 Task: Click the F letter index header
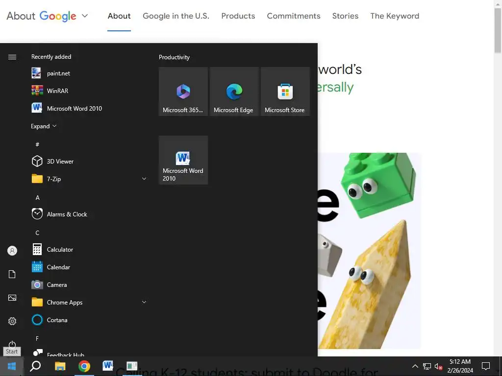point(37,338)
